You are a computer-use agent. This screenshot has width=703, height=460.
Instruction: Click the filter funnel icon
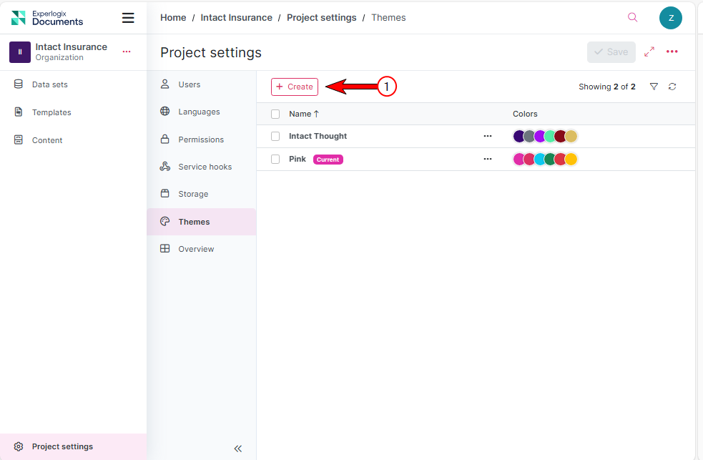coord(654,87)
